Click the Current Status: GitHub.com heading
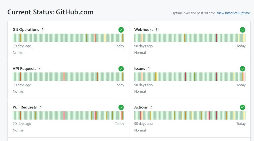 (x=50, y=12)
